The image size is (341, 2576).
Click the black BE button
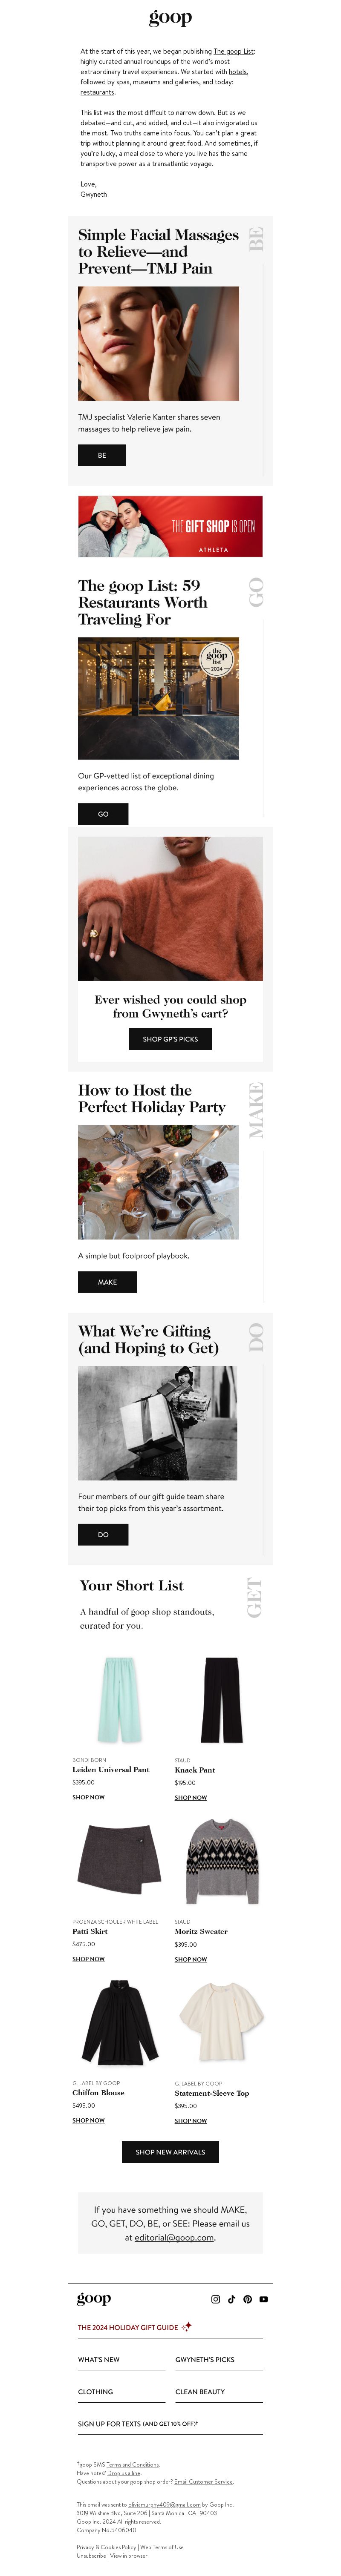coord(102,455)
